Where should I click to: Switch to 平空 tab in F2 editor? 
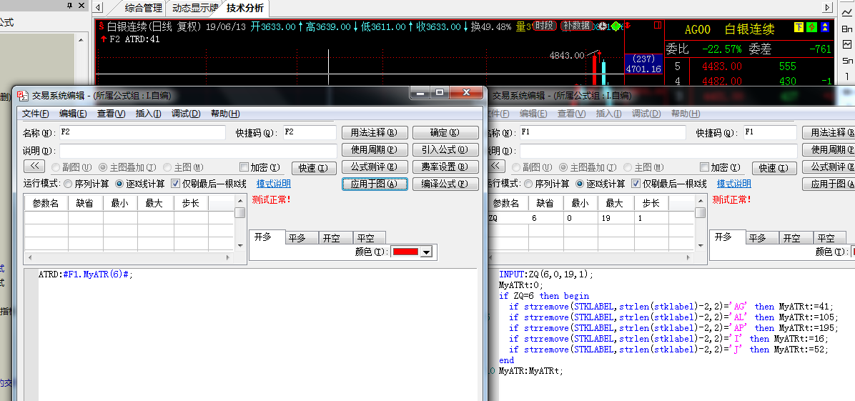tap(369, 238)
